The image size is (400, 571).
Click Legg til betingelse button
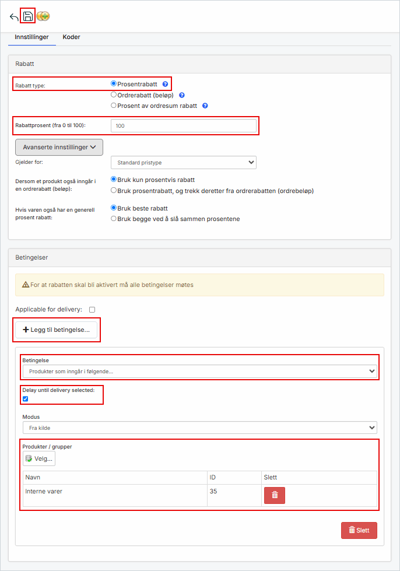click(56, 330)
